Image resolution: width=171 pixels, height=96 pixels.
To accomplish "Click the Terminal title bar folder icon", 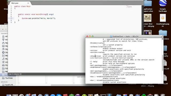I will tap(111, 37).
